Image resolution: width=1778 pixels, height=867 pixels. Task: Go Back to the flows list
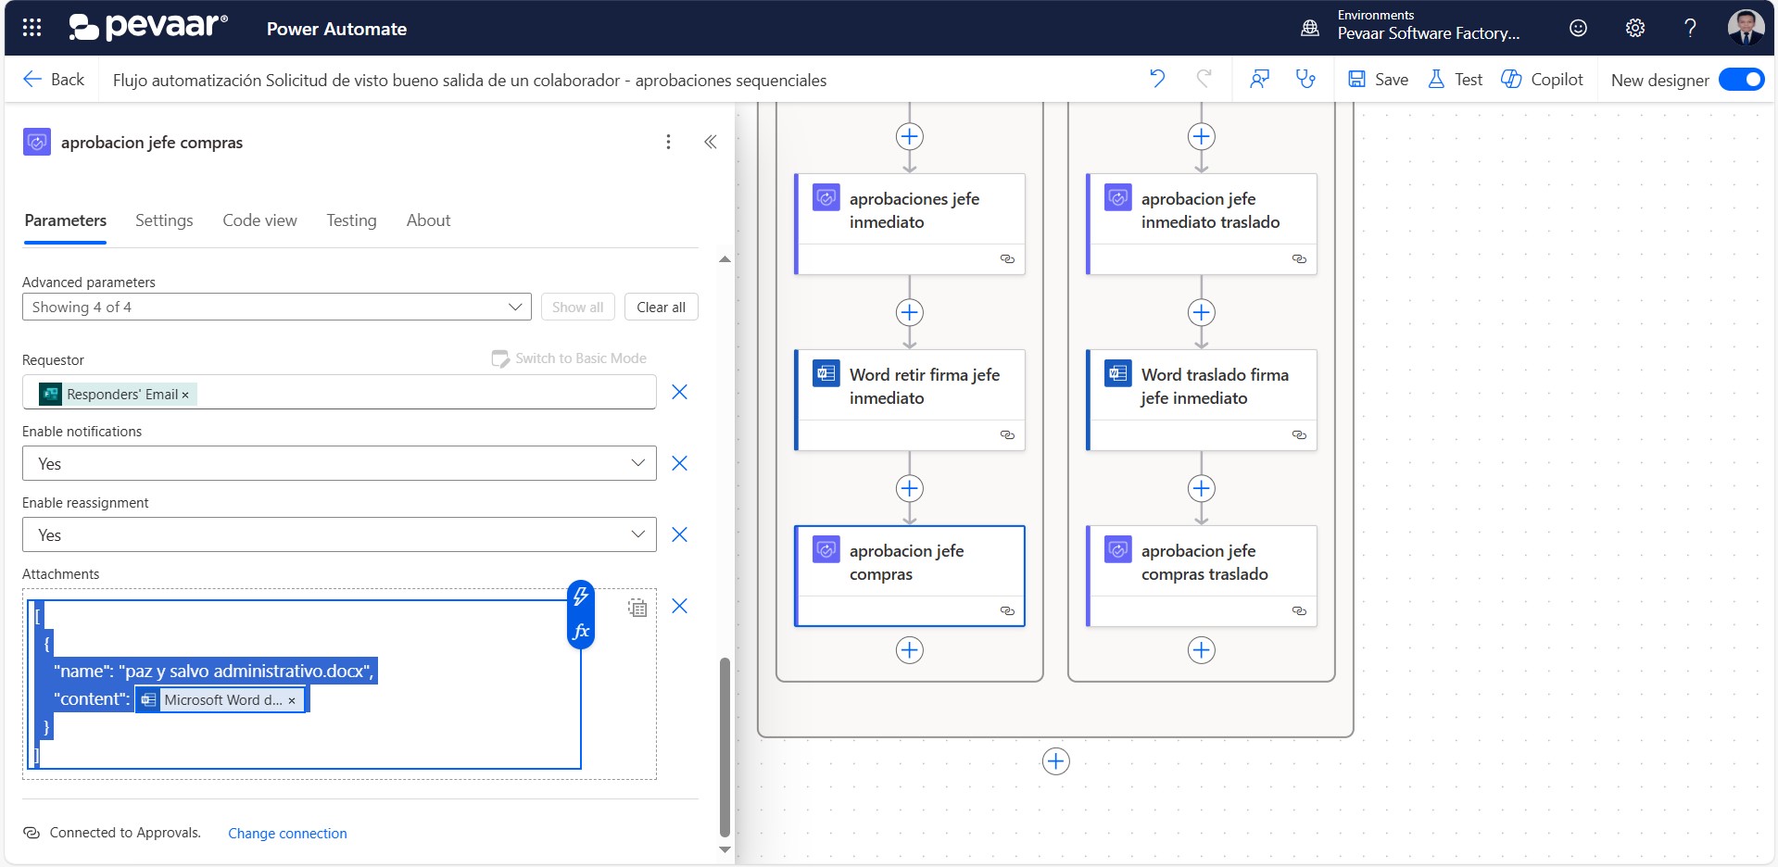pos(54,80)
